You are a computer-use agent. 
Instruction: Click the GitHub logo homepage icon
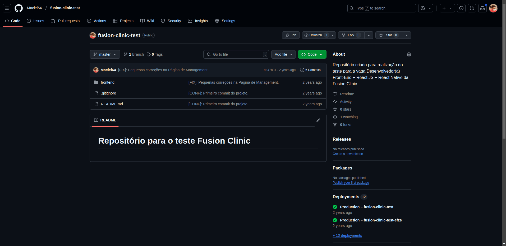coord(19,8)
